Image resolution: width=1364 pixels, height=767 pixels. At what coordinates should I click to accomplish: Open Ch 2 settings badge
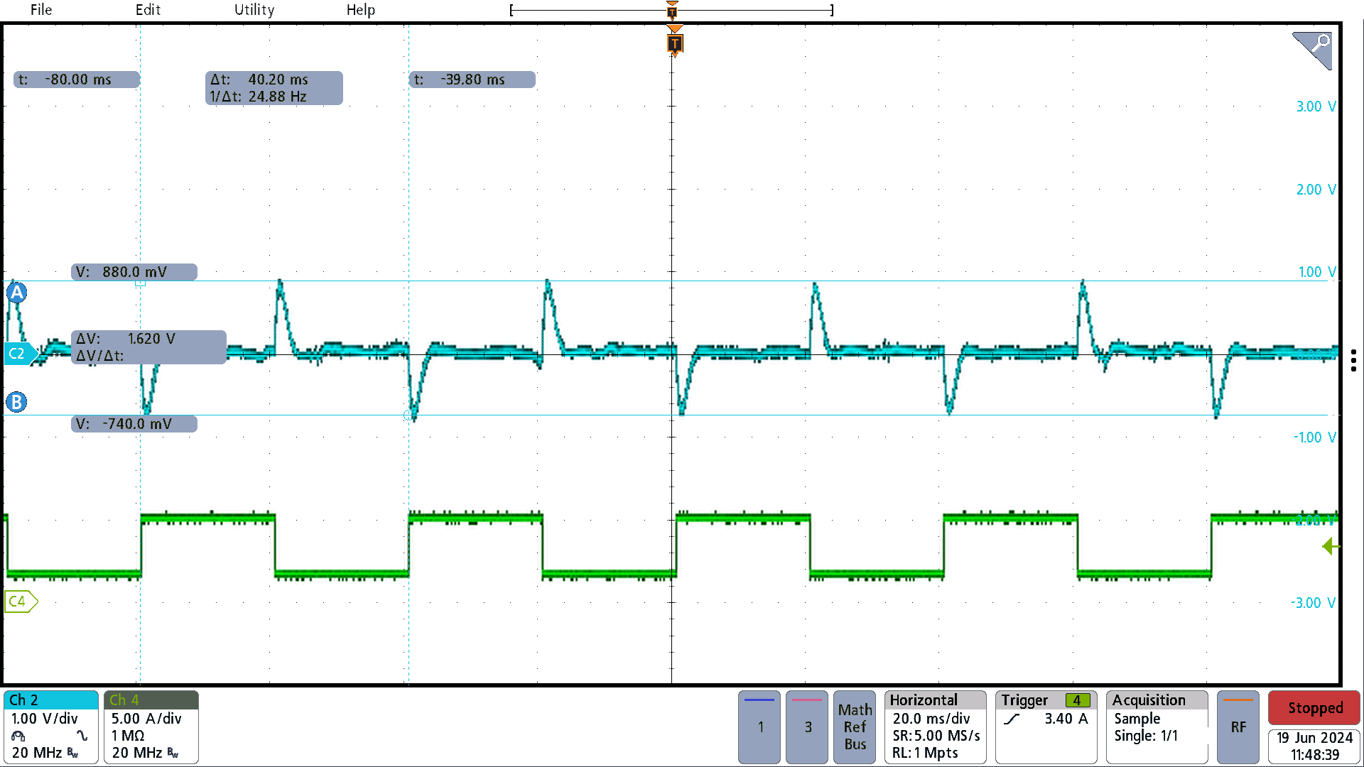pos(51,727)
